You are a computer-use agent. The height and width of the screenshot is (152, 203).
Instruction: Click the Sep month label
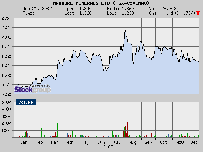coord(148,142)
